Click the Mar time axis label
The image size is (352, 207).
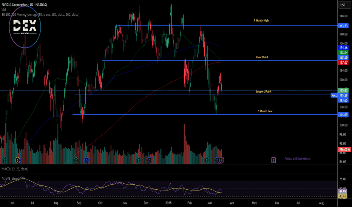coord(210,203)
